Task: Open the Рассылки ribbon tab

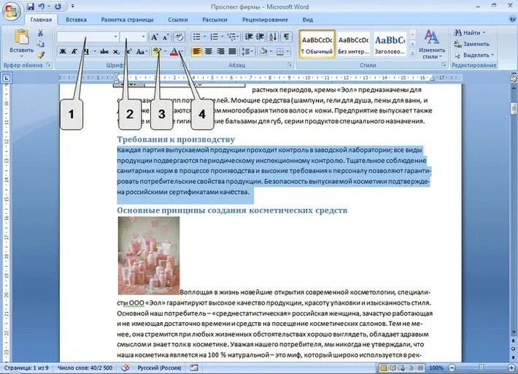Action: 214,20
